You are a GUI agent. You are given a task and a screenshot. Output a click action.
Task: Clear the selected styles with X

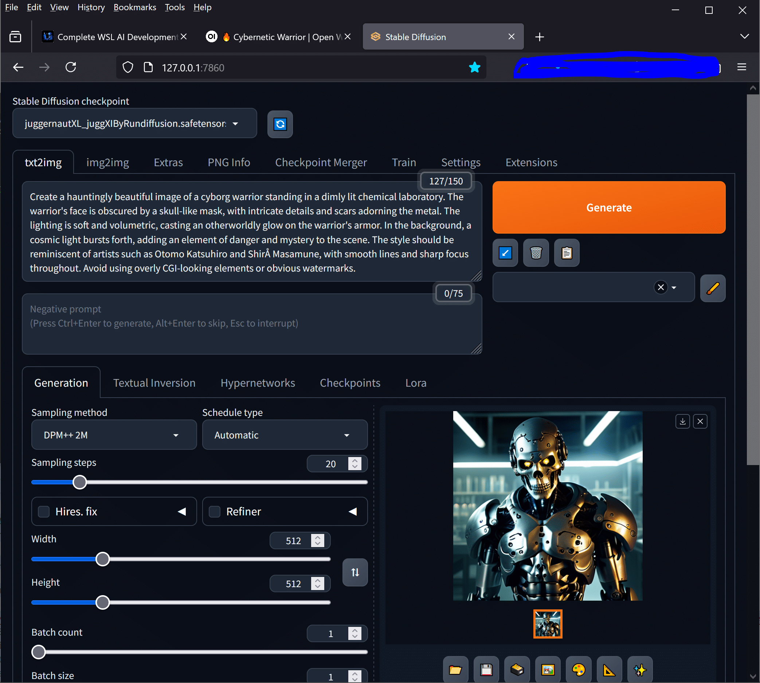661,288
